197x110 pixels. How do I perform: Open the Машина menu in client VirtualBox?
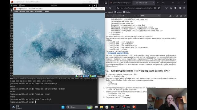(x=22, y=12)
